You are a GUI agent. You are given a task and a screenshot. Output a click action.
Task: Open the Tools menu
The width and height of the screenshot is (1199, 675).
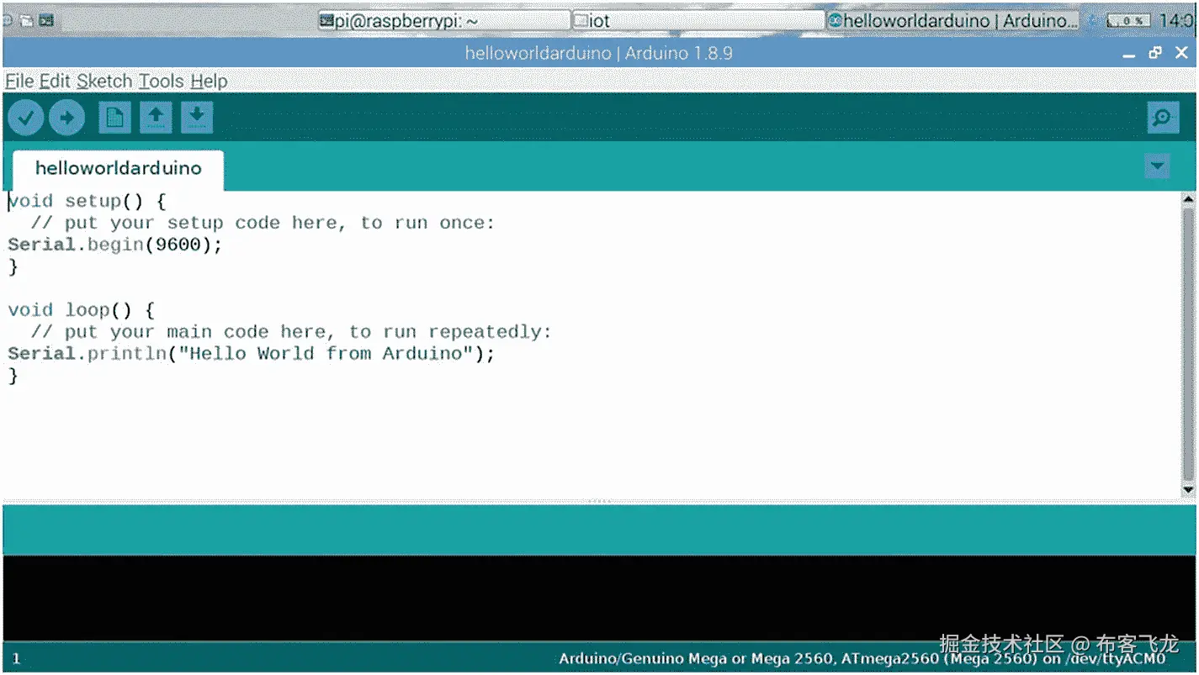pyautogui.click(x=161, y=82)
